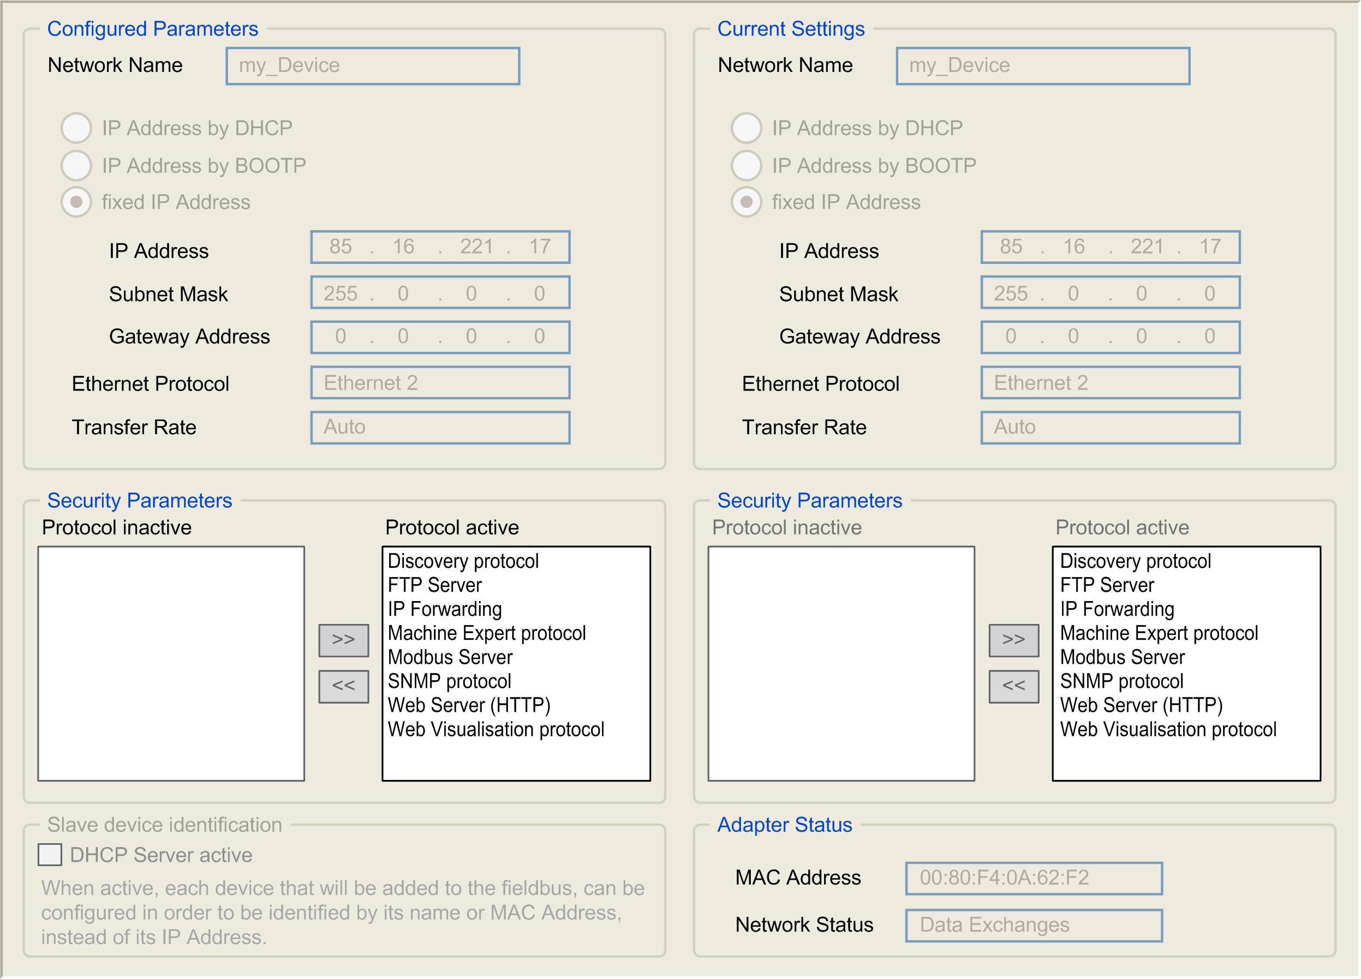1361x979 pixels.
Task: Open configured Transfer Rate field
Action: tap(440, 428)
